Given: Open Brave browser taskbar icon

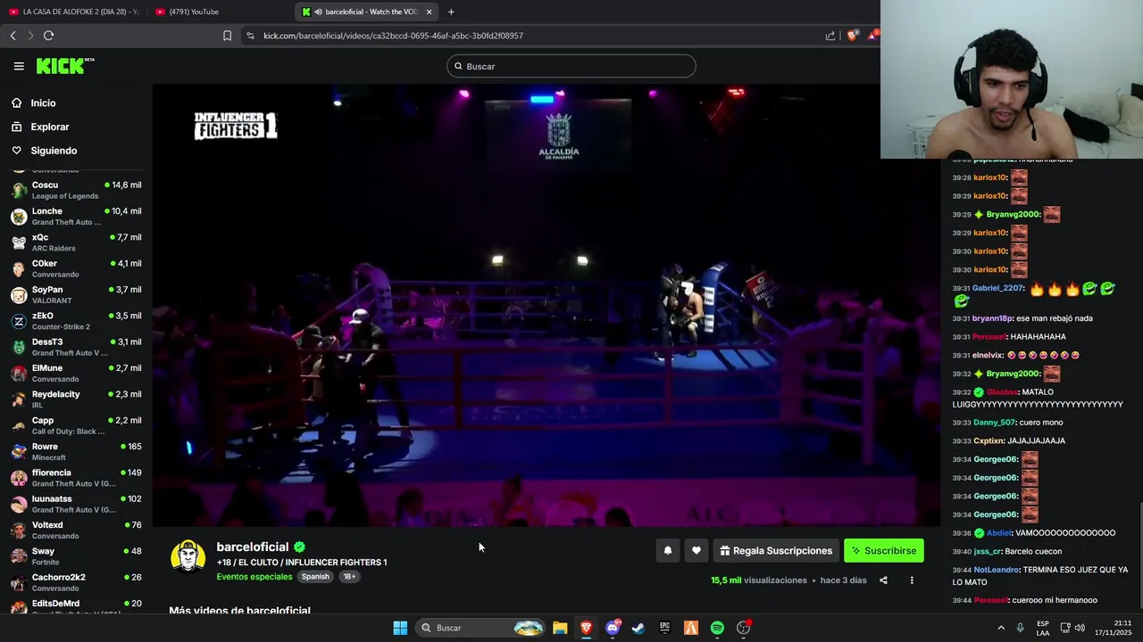Looking at the screenshot, I should (586, 628).
